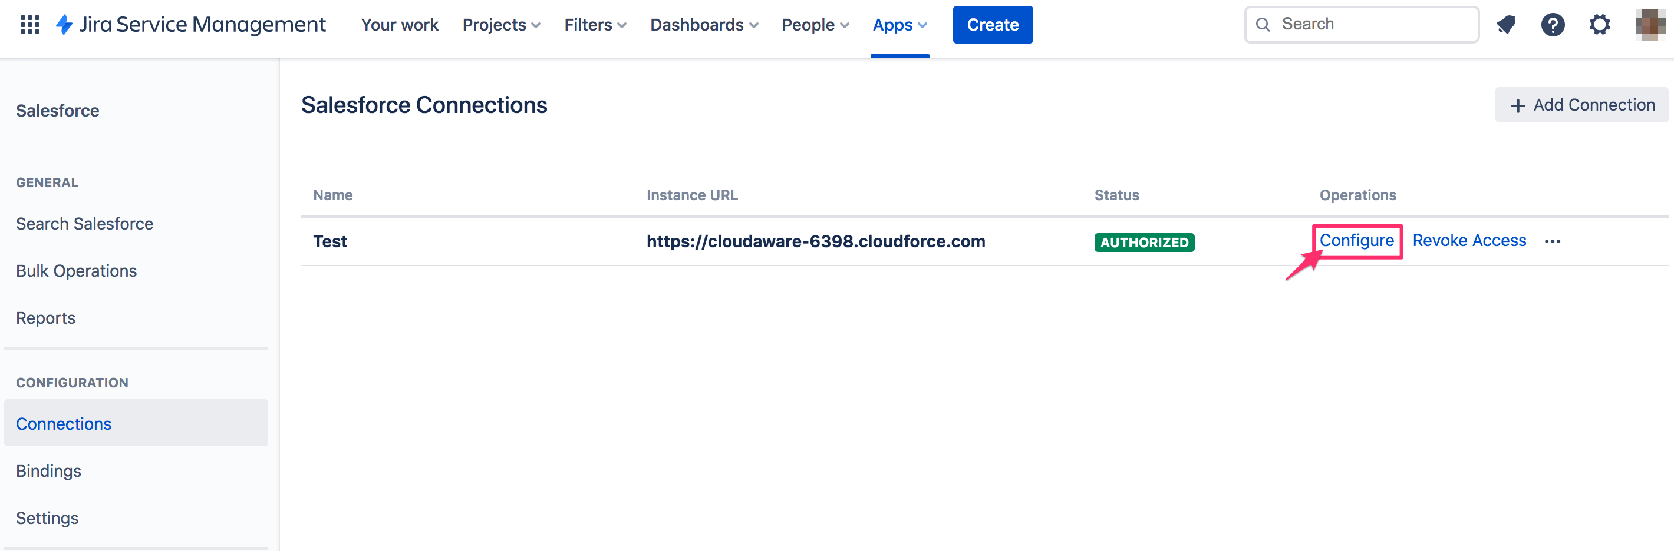Image resolution: width=1674 pixels, height=551 pixels.
Task: Click the Salesforce sidebar heading
Action: (x=57, y=111)
